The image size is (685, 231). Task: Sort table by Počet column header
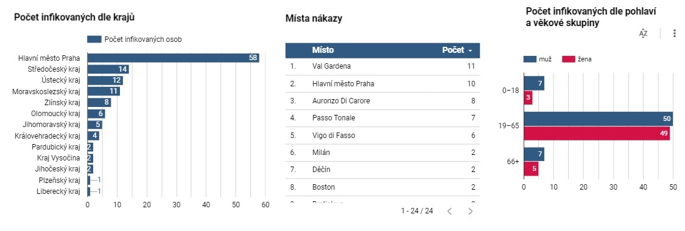[453, 50]
